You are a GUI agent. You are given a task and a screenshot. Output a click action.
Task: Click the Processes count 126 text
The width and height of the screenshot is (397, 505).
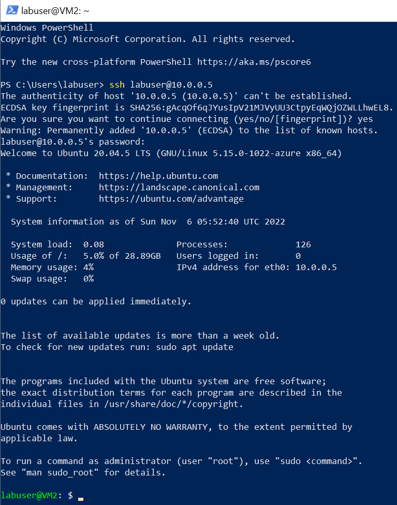point(303,244)
